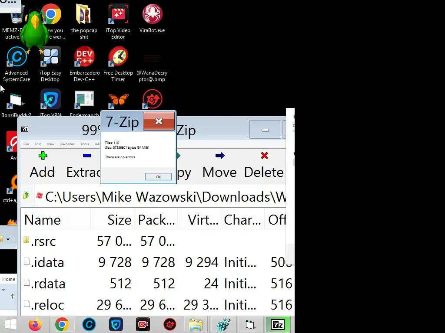
Task: Launch Firefox from the taskbar
Action: 35,324
